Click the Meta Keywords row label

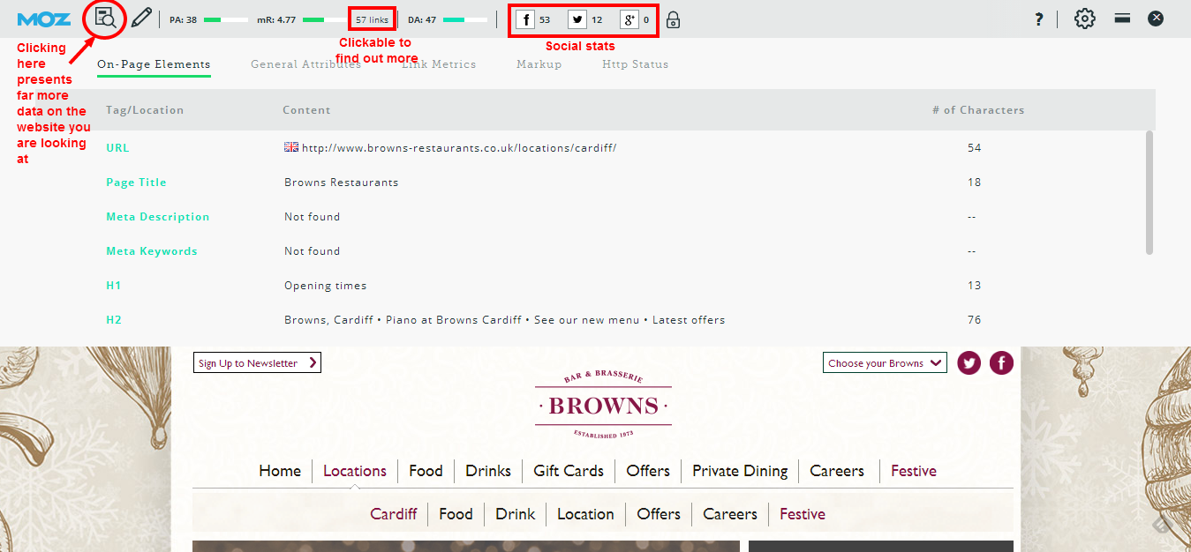tap(152, 251)
